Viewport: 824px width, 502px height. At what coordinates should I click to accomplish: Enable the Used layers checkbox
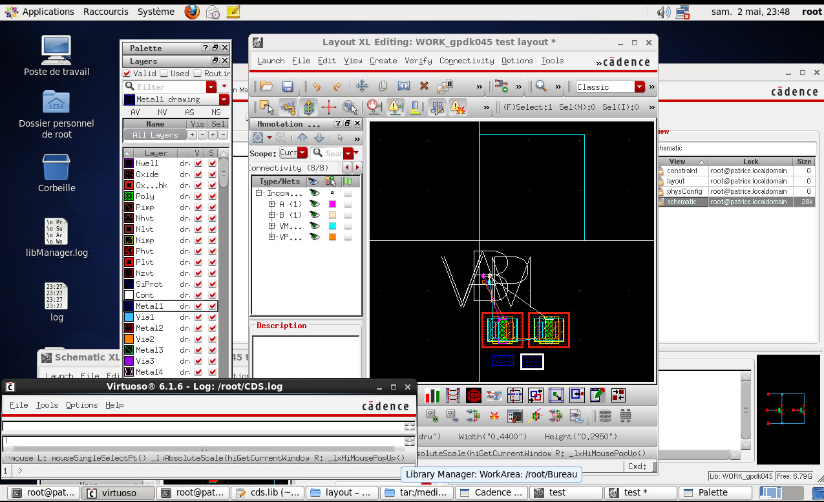click(164, 74)
